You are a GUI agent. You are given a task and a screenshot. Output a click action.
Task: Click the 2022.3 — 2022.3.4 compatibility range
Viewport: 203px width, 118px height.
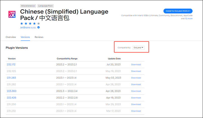(x=67, y=91)
